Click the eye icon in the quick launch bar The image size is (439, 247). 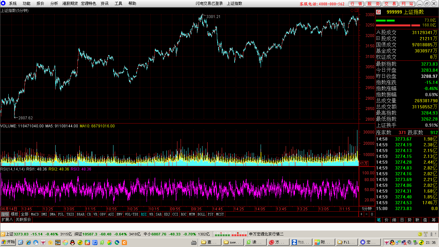pyautogui.click(x=58, y=242)
